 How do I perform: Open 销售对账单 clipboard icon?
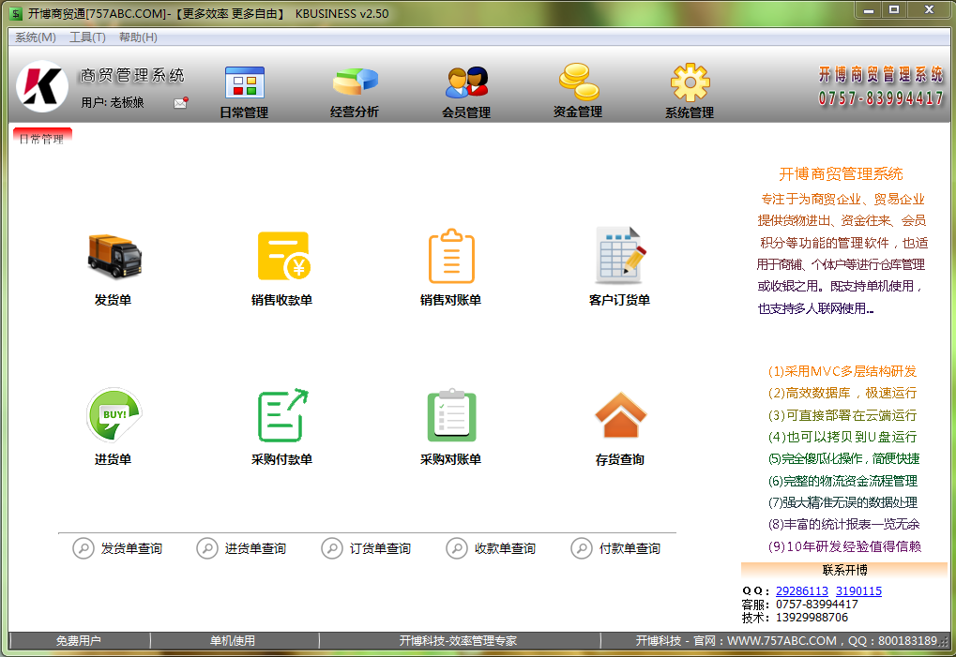(x=451, y=256)
